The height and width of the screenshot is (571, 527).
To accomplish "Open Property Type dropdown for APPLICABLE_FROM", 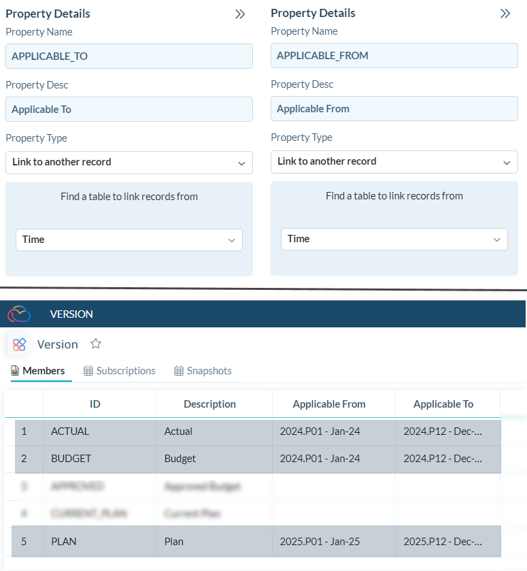I will pyautogui.click(x=506, y=163).
